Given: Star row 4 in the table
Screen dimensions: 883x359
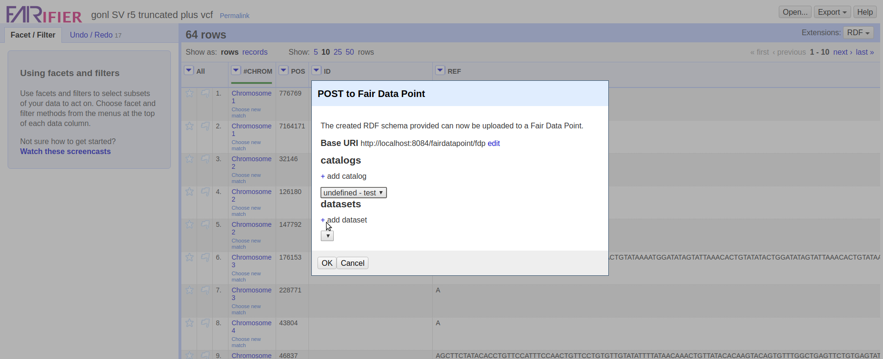Looking at the screenshot, I should (x=189, y=192).
